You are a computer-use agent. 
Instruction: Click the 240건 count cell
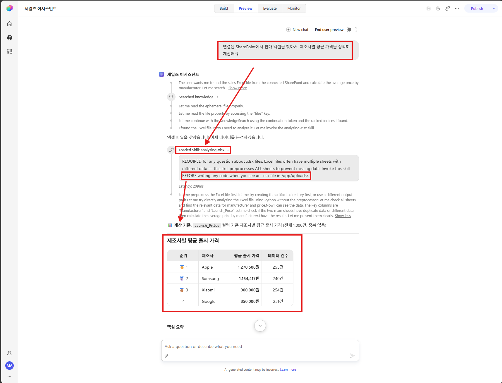278,279
